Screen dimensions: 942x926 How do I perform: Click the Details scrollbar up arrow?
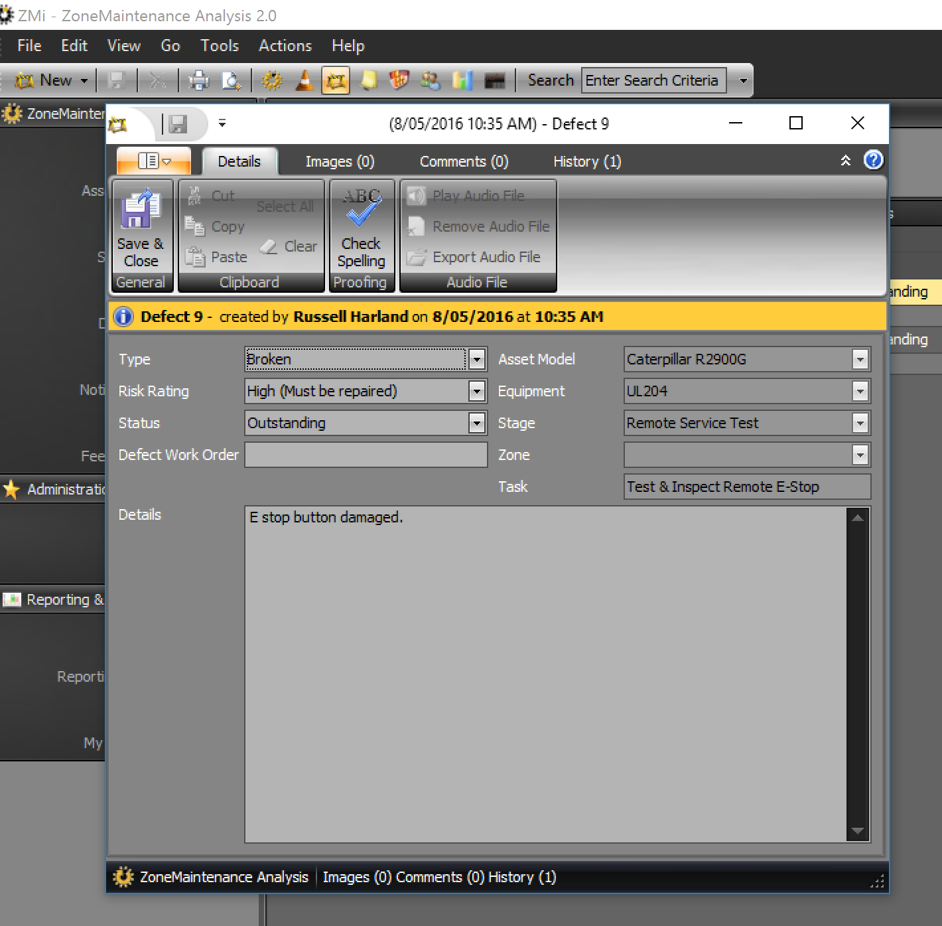tap(858, 518)
